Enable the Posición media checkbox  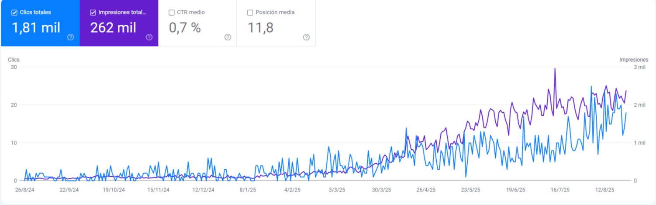250,13
